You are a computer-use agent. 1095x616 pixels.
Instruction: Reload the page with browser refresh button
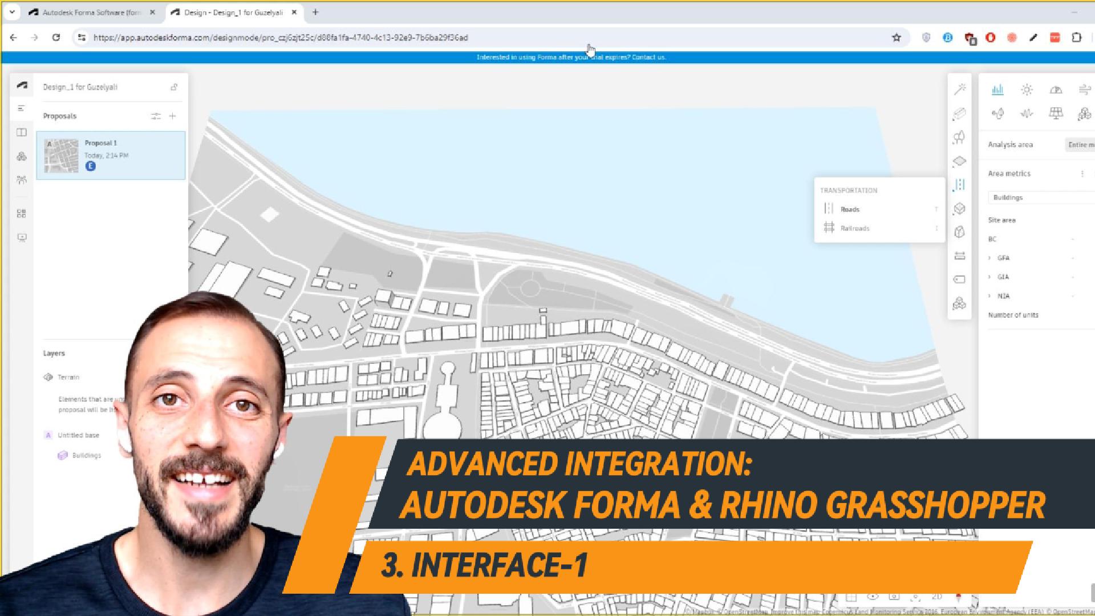pyautogui.click(x=56, y=38)
